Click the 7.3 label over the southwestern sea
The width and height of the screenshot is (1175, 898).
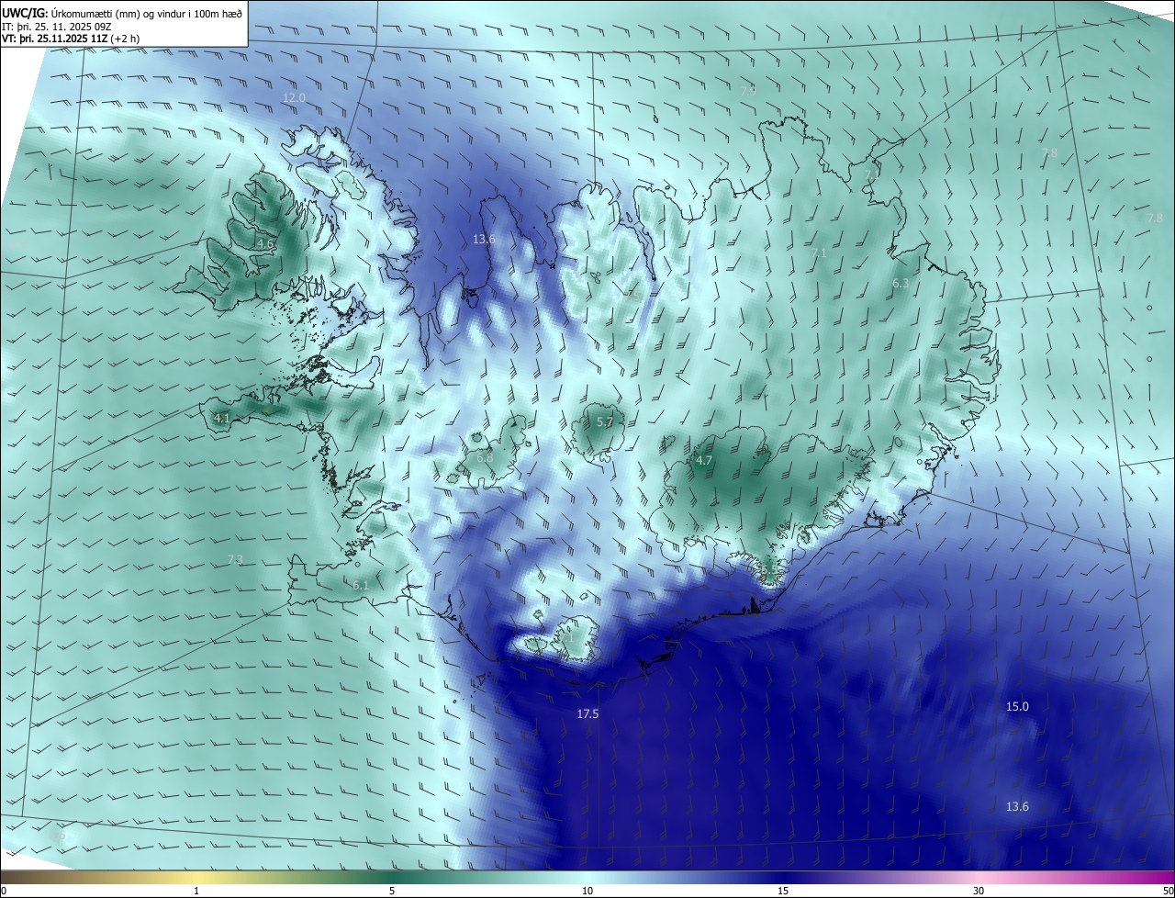coord(235,560)
